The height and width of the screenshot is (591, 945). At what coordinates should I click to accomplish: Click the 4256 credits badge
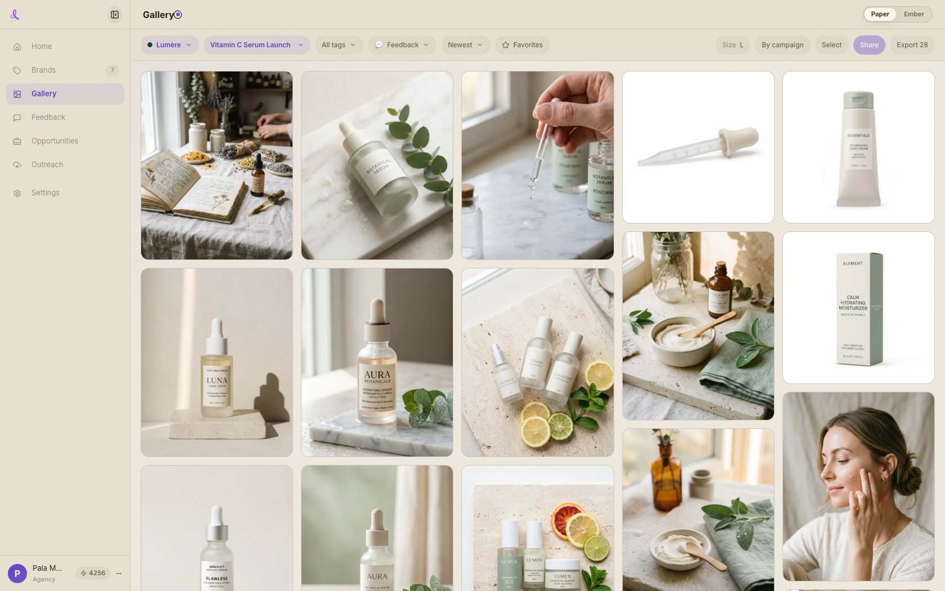93,574
